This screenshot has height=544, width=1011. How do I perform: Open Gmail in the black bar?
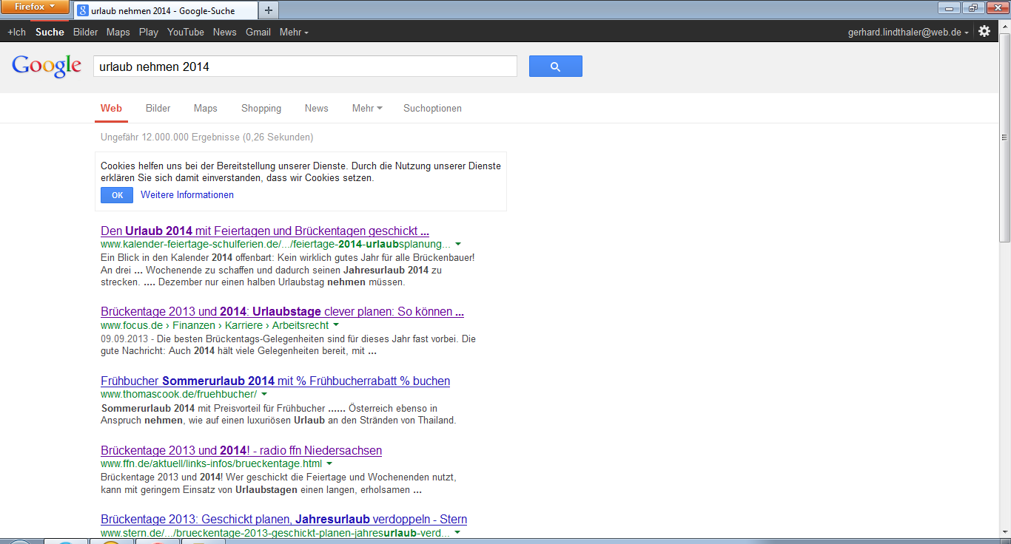pos(258,32)
